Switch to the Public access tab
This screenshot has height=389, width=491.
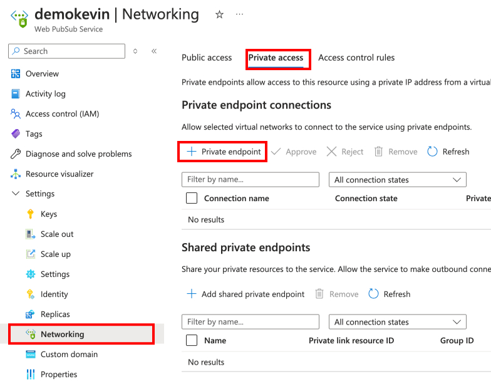coord(207,58)
